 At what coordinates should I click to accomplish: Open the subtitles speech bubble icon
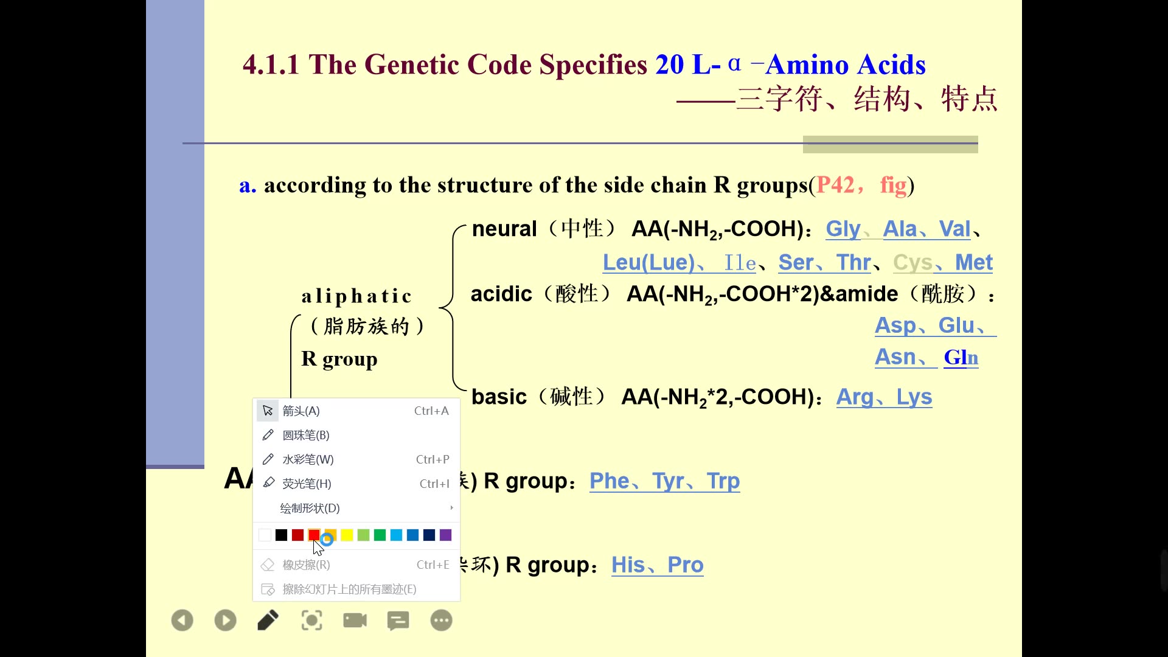[x=398, y=620]
